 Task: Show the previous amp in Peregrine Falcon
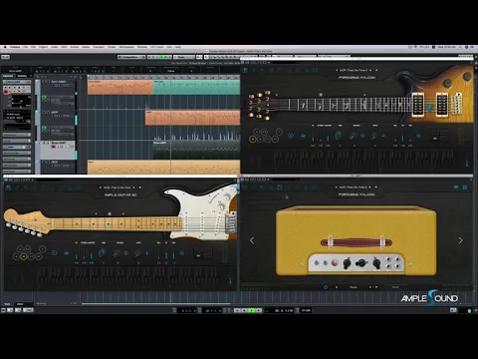[252, 240]
